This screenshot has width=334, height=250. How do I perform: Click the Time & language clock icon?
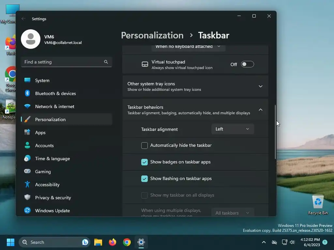tap(27, 159)
